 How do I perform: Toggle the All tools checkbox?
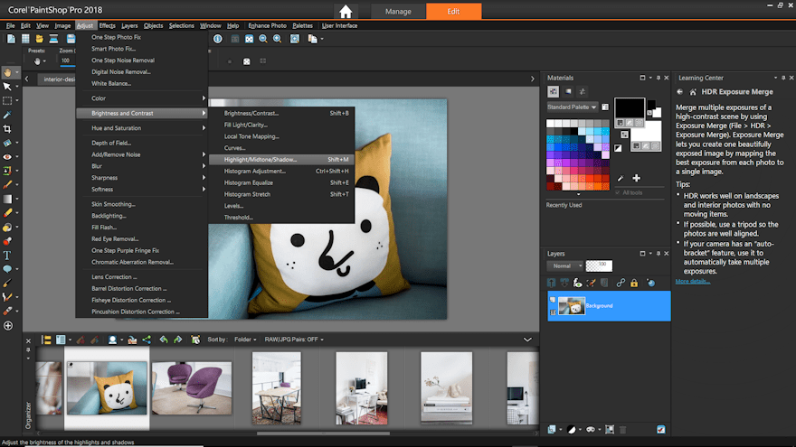[x=618, y=192]
